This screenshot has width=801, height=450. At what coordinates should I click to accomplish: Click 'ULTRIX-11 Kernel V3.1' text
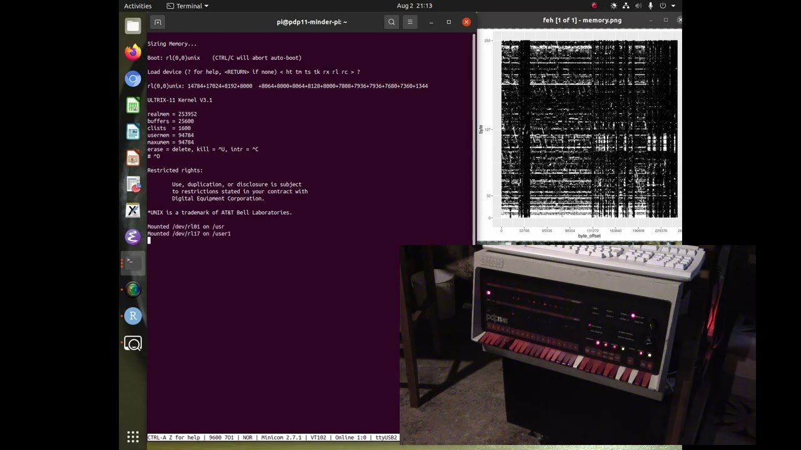click(180, 100)
